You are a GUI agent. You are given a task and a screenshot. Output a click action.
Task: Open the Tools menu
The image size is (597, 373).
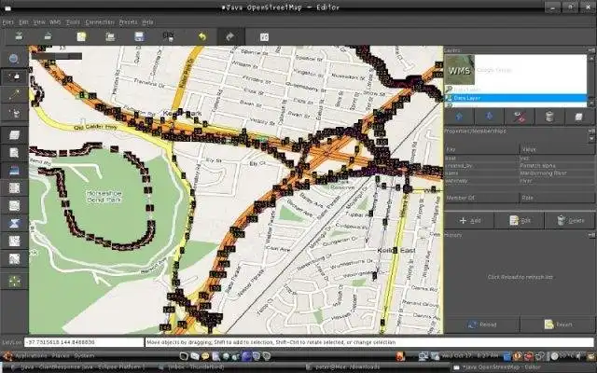coord(72,21)
